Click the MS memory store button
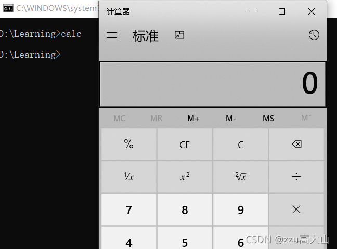 pos(268,118)
